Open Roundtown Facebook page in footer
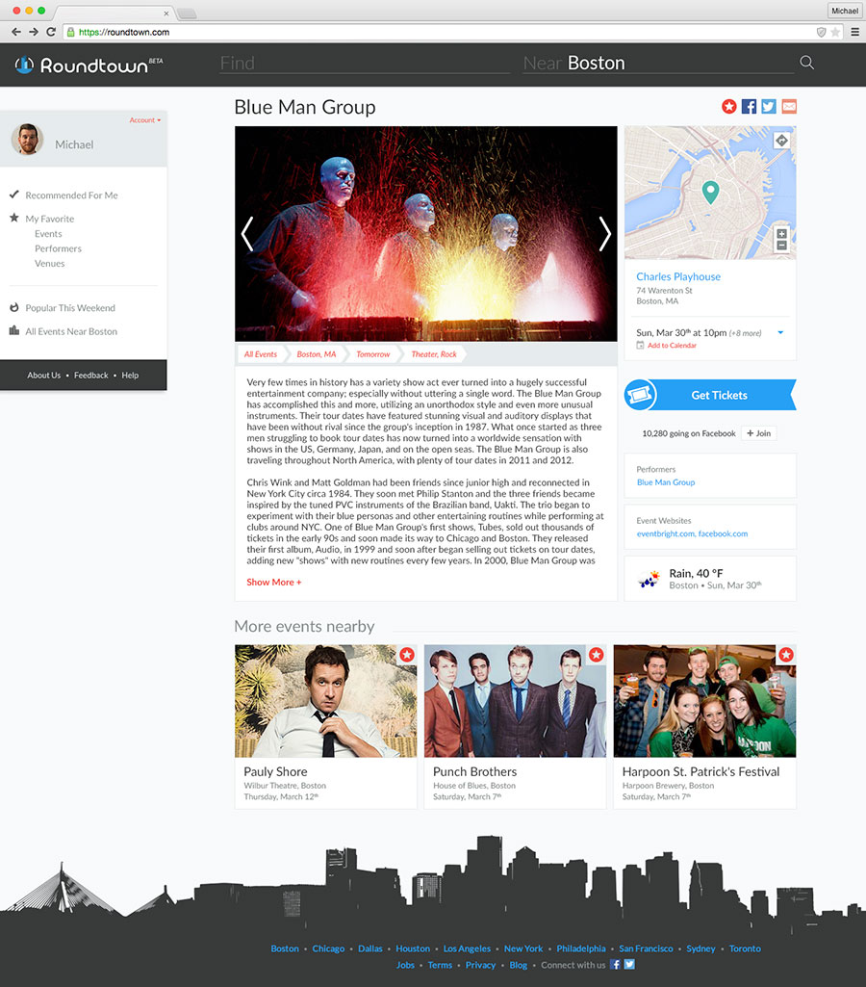The width and height of the screenshot is (866, 987). (x=615, y=964)
